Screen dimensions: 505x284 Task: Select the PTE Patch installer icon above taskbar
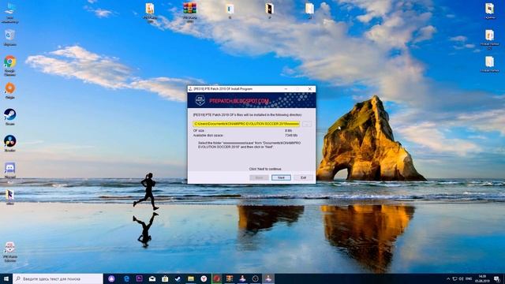pyautogui.click(x=10, y=252)
